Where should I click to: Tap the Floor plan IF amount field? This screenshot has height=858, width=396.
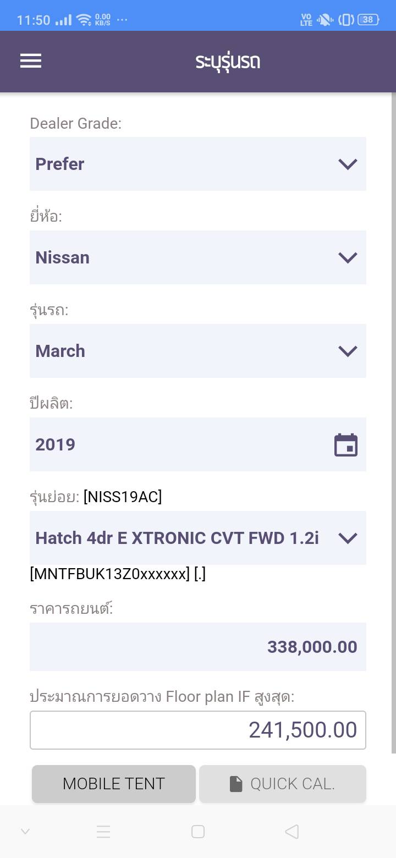point(197,730)
